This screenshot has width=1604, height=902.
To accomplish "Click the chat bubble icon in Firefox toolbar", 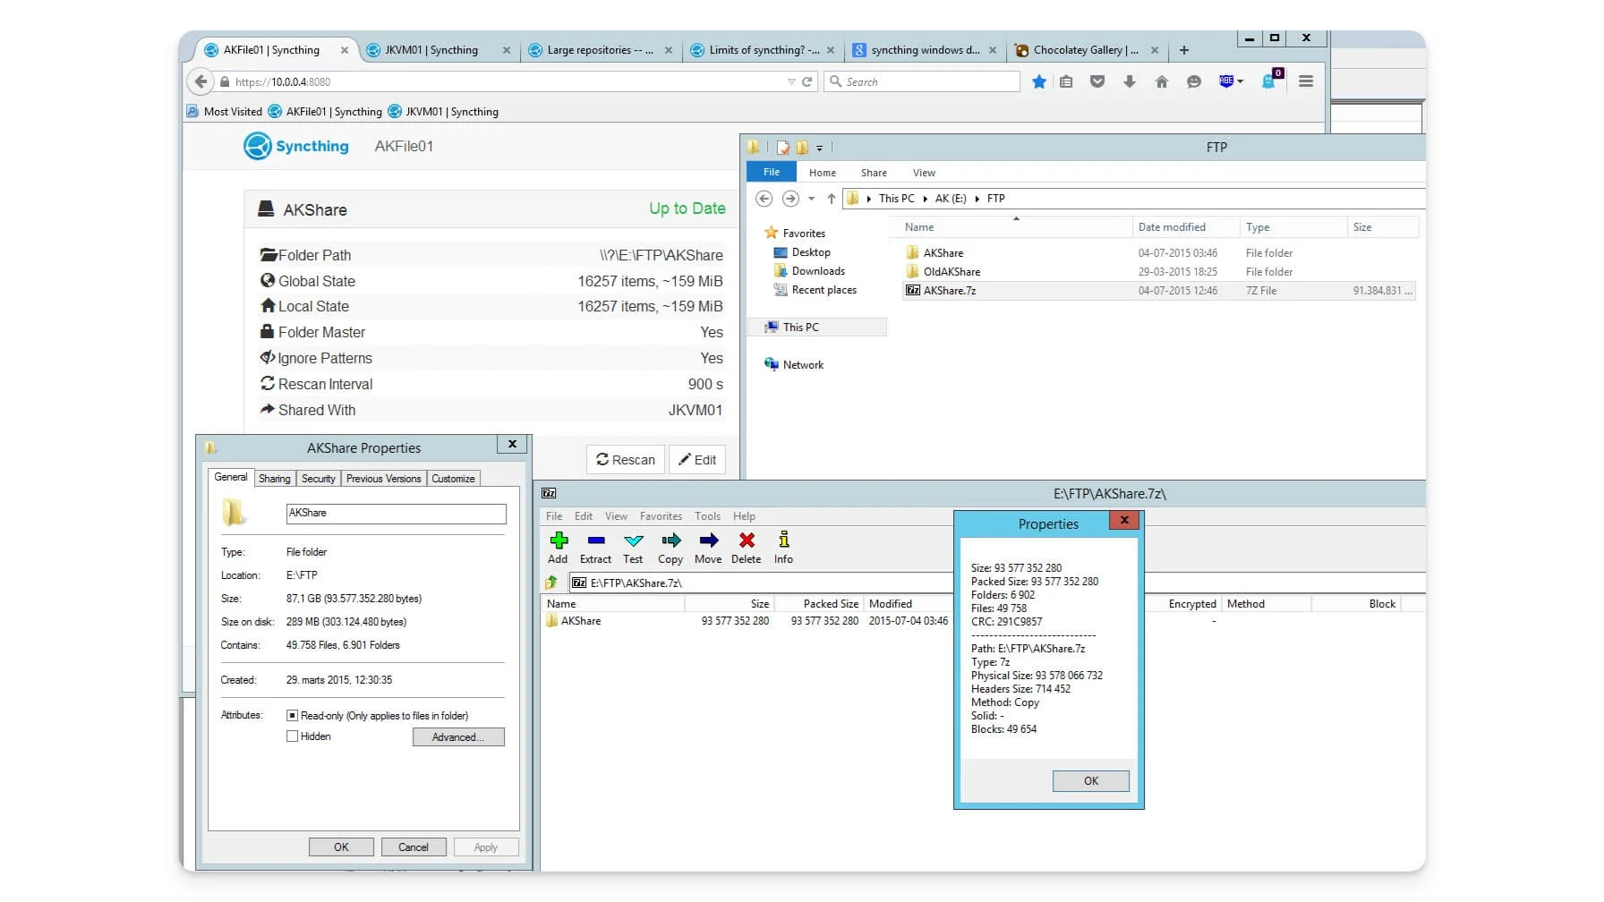I will coord(1194,81).
